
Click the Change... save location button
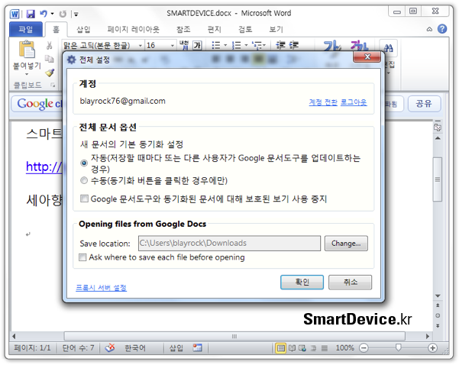coord(346,244)
